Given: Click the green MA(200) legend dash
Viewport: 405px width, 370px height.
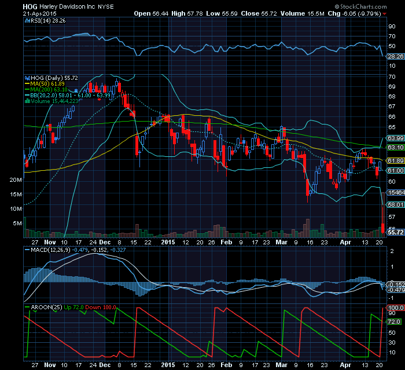Looking at the screenshot, I should tap(27, 90).
